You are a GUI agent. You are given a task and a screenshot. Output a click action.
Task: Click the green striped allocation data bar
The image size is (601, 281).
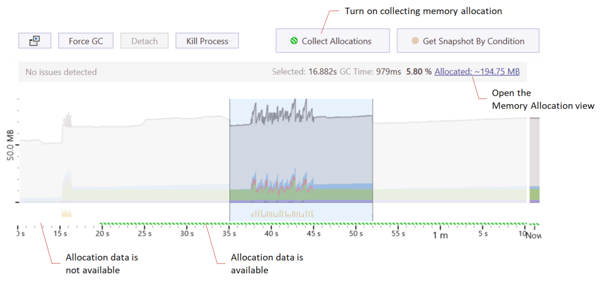click(x=313, y=223)
